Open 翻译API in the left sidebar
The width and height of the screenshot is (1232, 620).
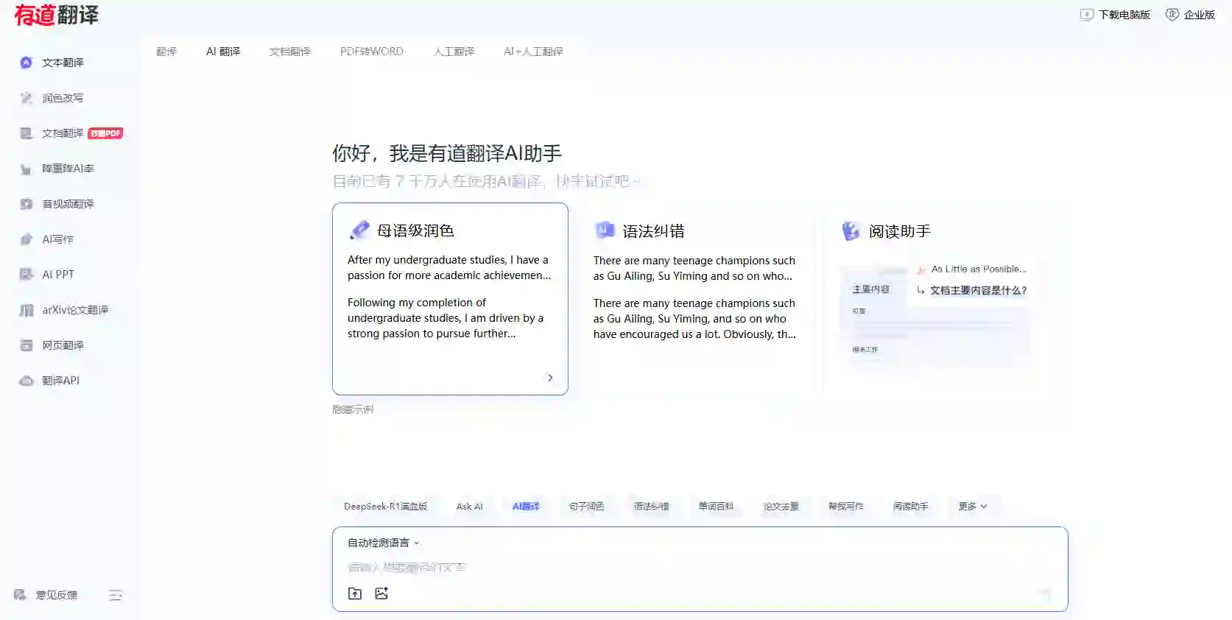(x=60, y=381)
